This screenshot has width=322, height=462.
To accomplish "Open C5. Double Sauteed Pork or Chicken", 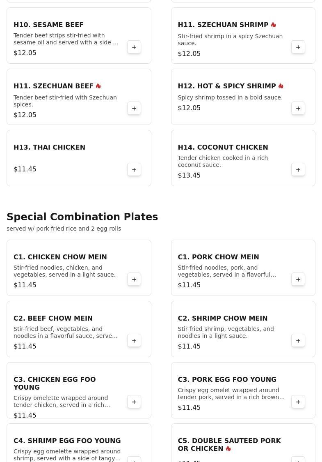I will [x=229, y=444].
